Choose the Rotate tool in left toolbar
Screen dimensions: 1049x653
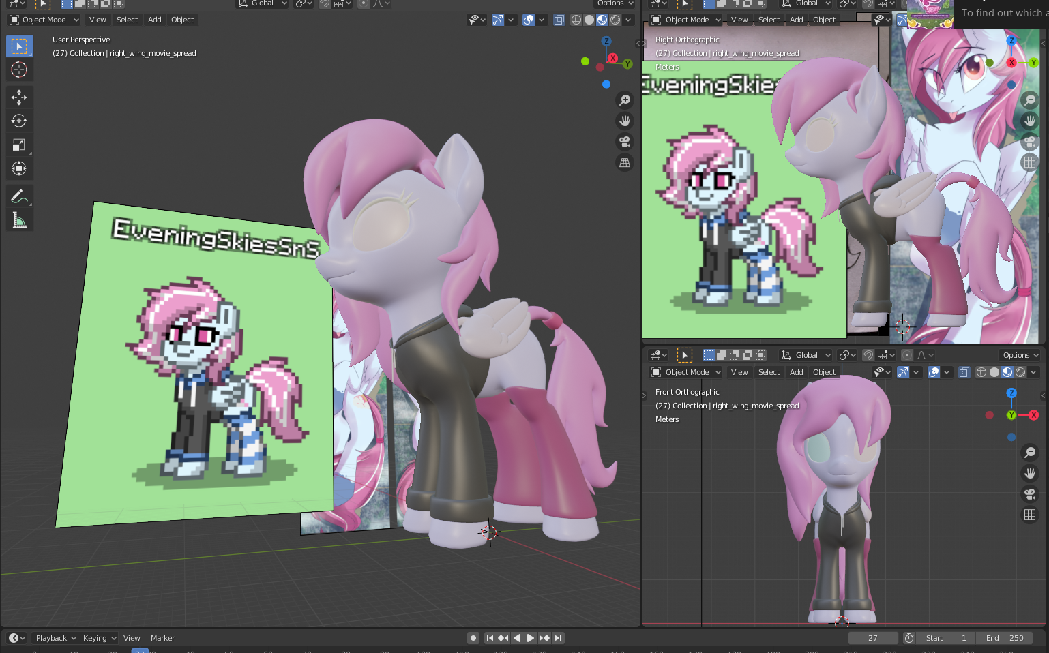point(19,121)
